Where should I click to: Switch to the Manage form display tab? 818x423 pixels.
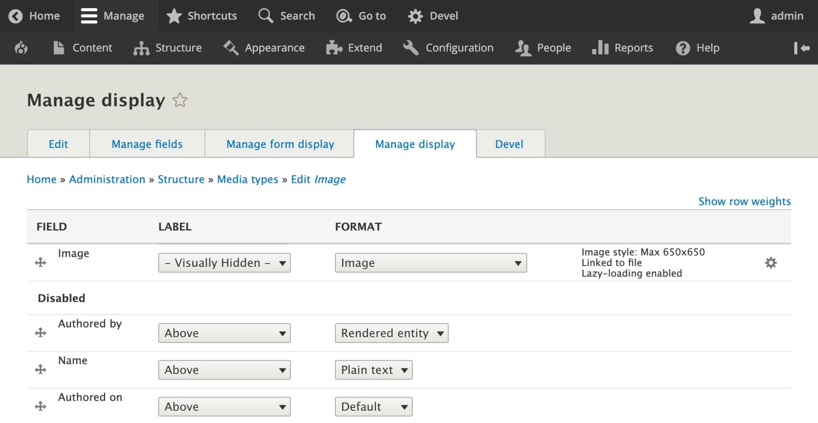279,144
